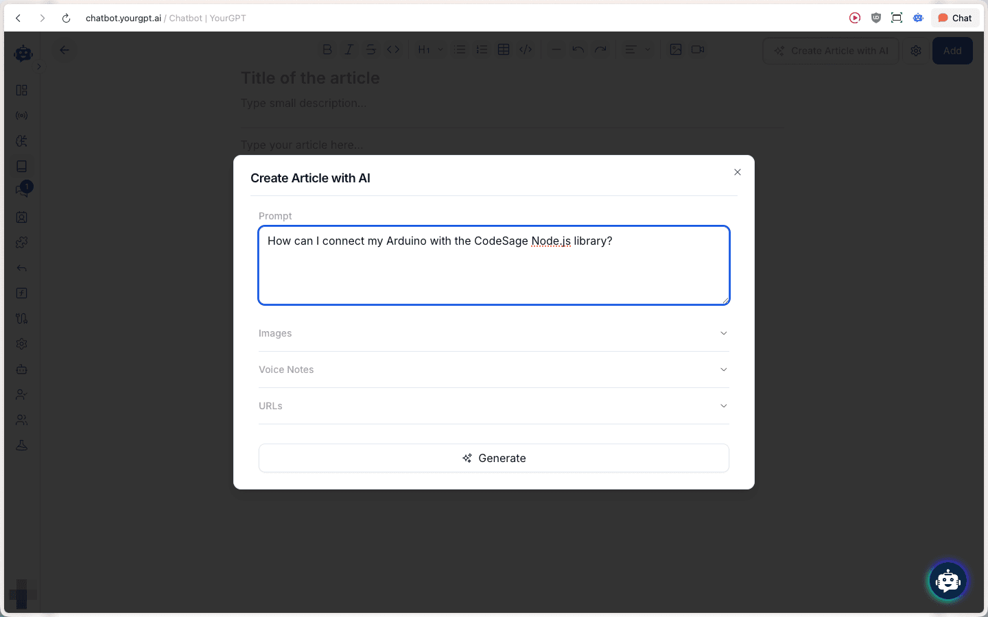
Task: Open the Brave Shields icon in the browser
Action: point(876,18)
